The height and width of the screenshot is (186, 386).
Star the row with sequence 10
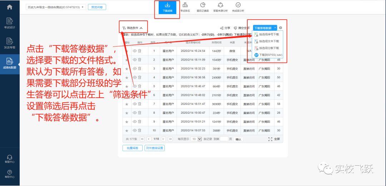[x=127, y=131]
